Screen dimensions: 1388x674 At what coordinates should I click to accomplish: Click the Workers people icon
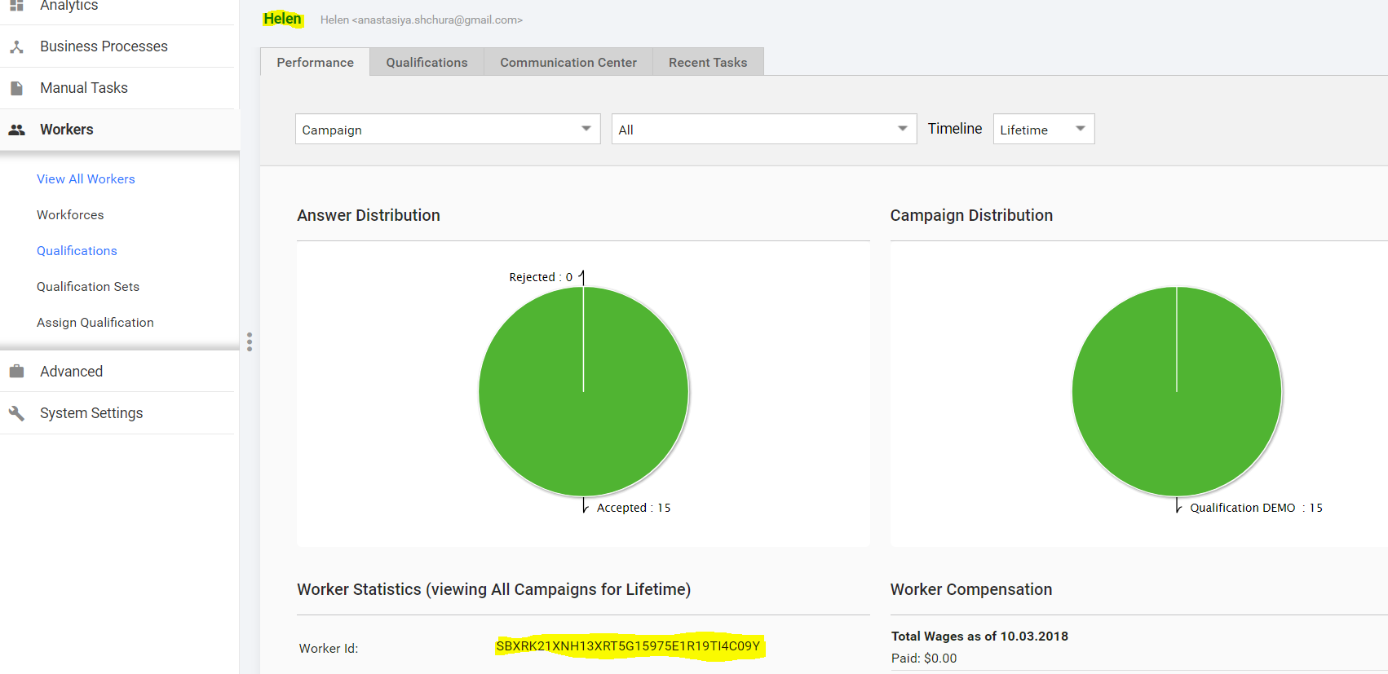tap(16, 130)
